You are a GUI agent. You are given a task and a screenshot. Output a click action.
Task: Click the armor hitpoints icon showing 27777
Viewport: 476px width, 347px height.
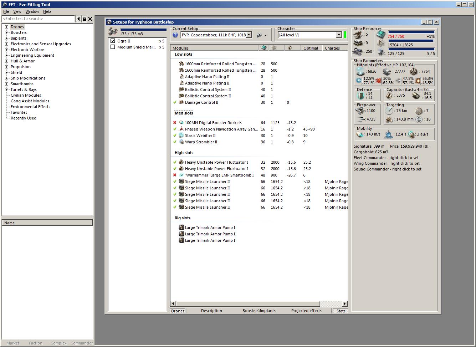(387, 71)
